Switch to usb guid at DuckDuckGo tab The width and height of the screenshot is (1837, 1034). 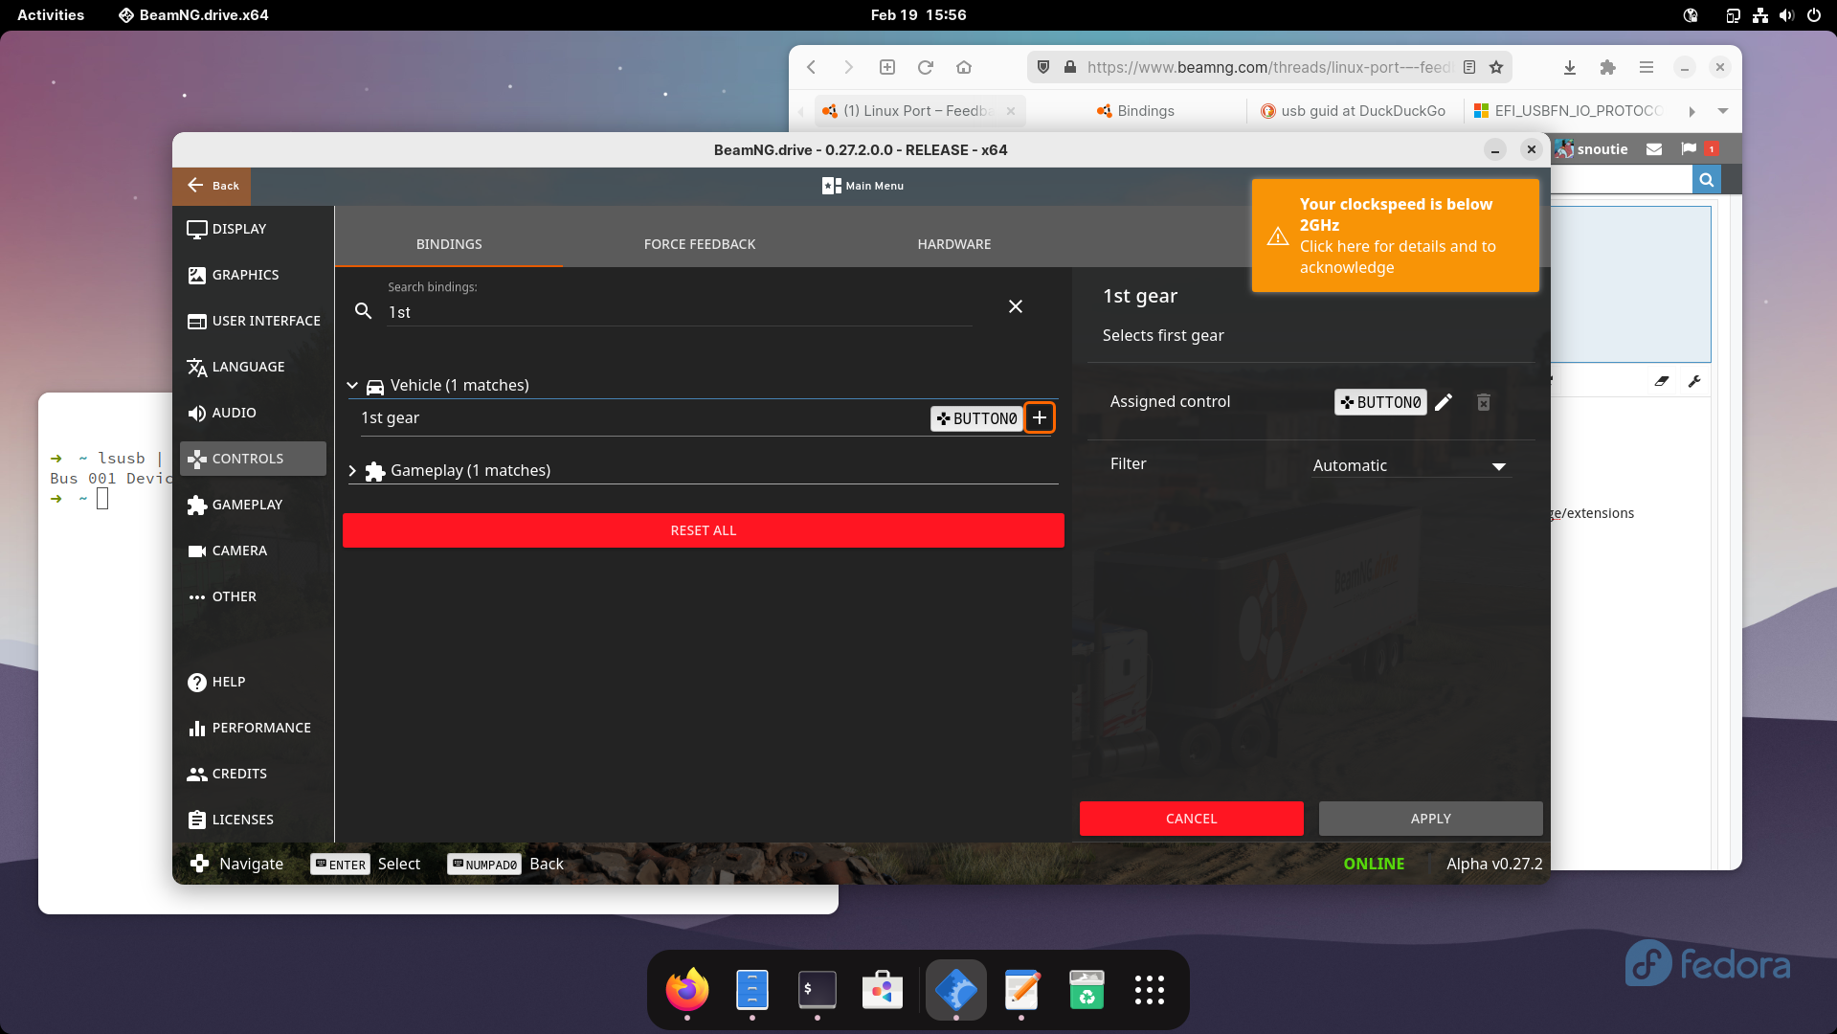coord(1354,111)
